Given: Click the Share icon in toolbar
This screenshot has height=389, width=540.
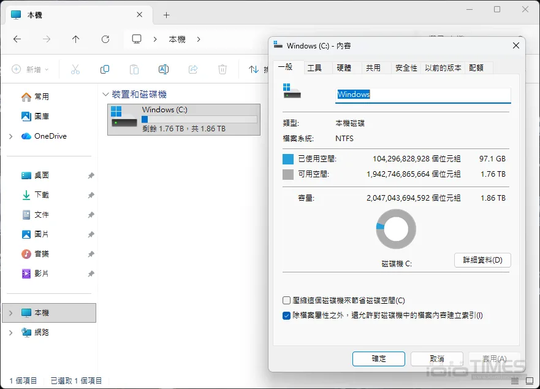Looking at the screenshot, I should [x=193, y=69].
